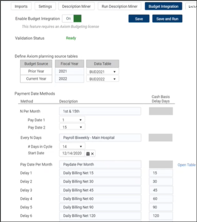Select the Run Description Miner tab
This screenshot has height=222, width=197.
[119, 6]
